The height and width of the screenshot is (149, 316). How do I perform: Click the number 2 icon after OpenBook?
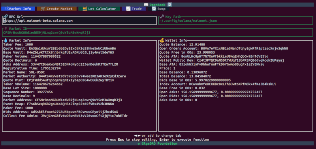point(170,5)
